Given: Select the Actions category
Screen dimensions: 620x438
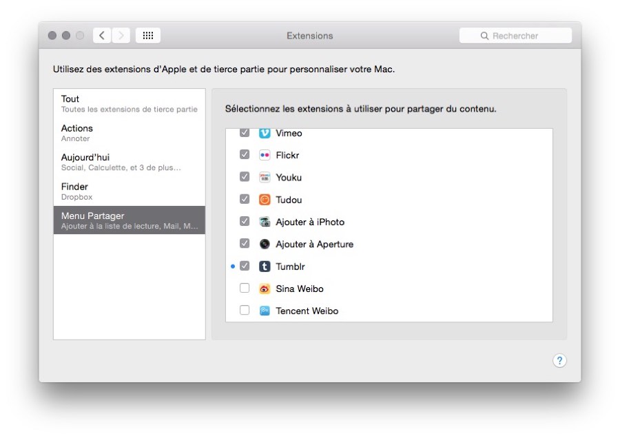Looking at the screenshot, I should [130, 133].
